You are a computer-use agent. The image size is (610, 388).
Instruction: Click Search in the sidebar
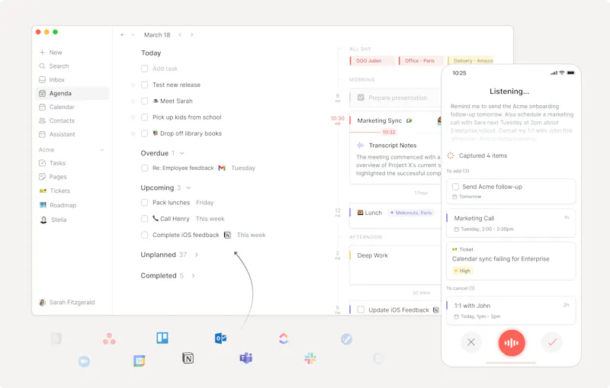point(72,66)
